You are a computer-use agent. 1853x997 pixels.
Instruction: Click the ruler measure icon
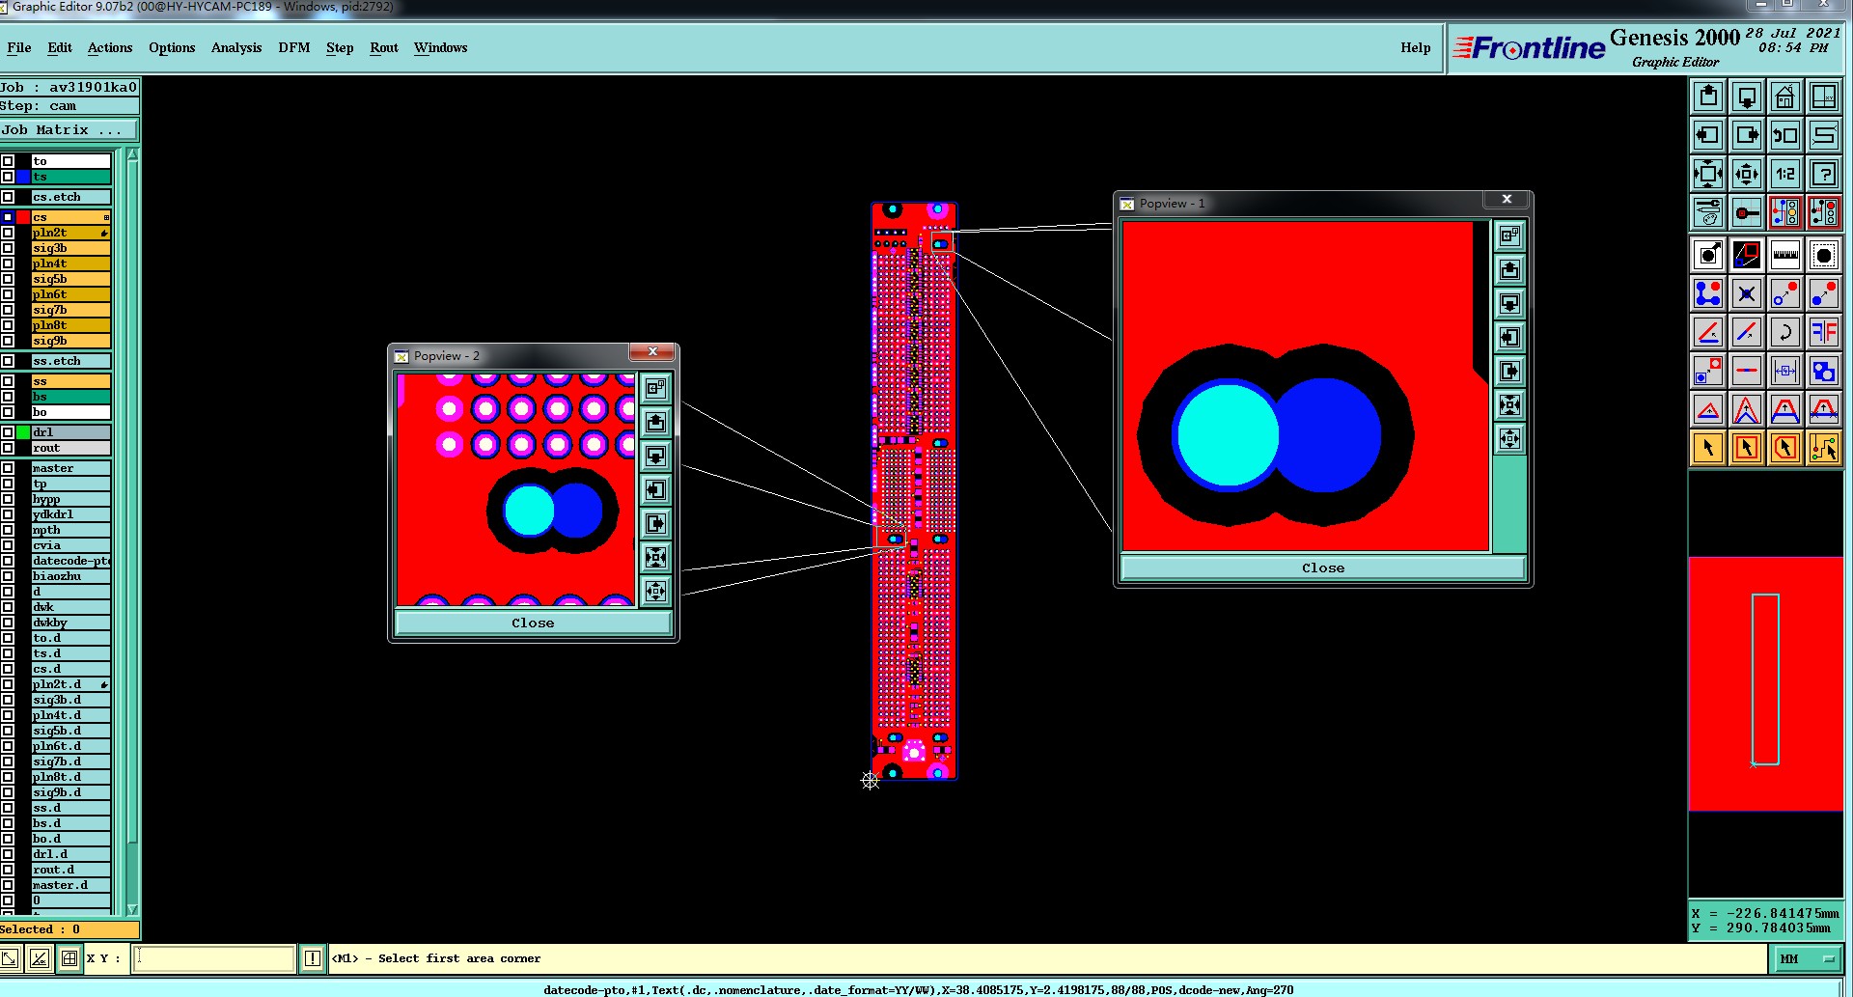click(1785, 255)
